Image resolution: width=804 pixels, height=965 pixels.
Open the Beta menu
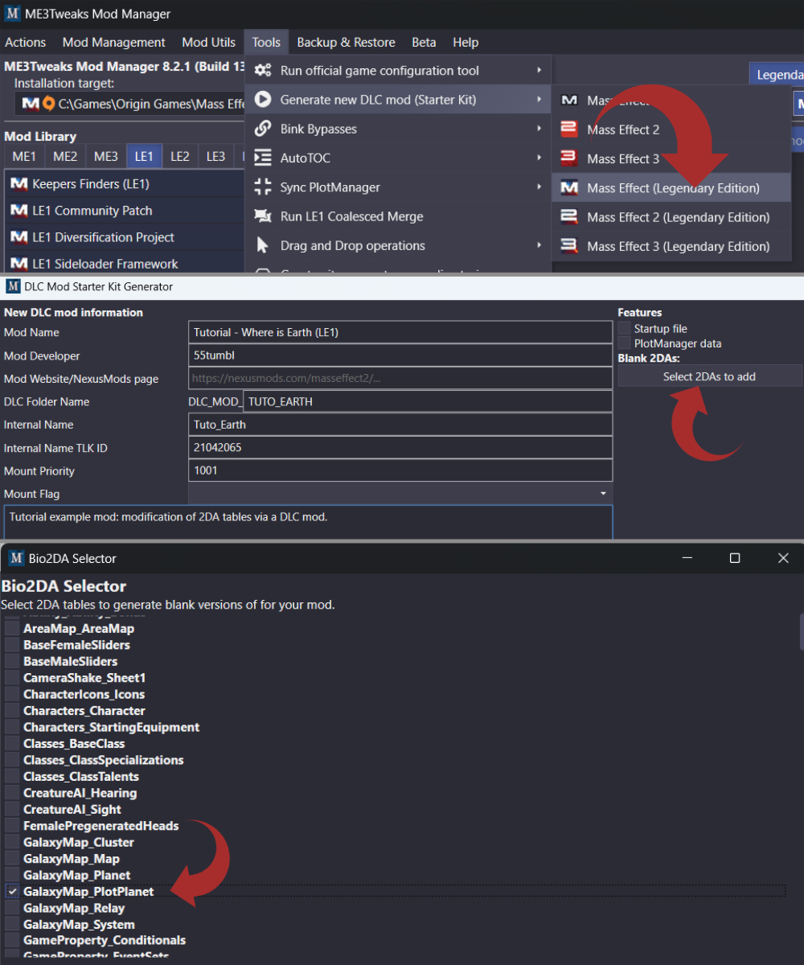[424, 43]
